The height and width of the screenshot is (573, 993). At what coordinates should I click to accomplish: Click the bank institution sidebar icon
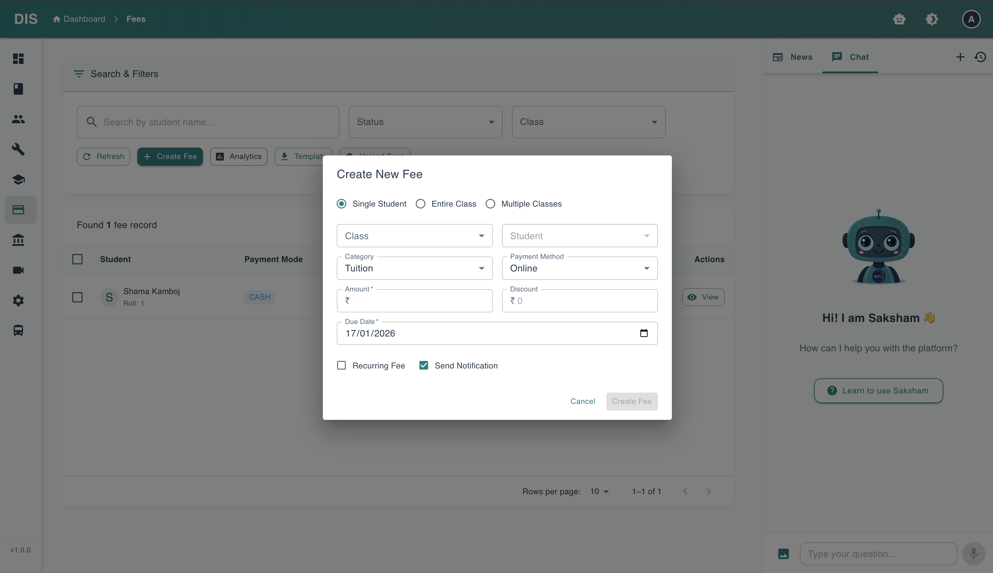pos(18,240)
